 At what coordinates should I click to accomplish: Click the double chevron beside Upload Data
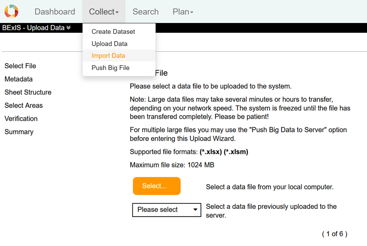coord(68,28)
